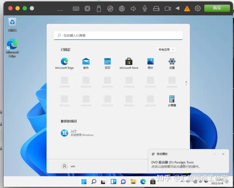Open 所有应用 all apps list
This screenshot has width=234, height=188.
pos(166,50)
